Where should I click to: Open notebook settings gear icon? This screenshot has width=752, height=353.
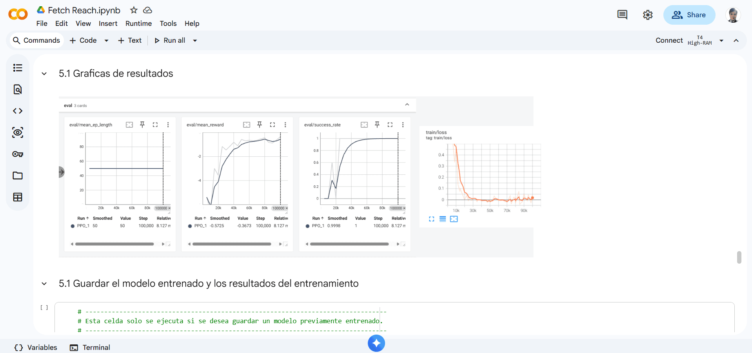tap(648, 15)
